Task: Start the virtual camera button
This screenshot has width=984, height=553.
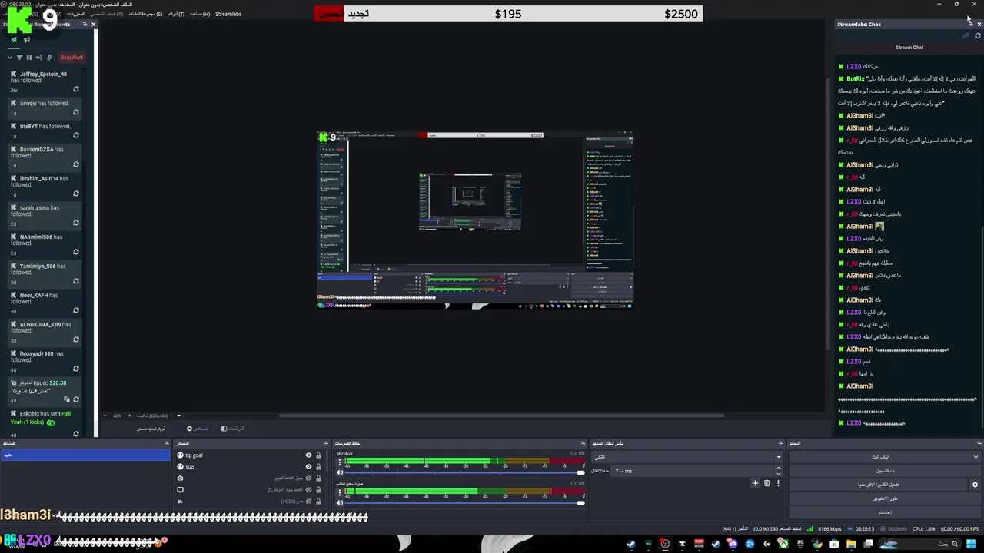Action: (878, 485)
